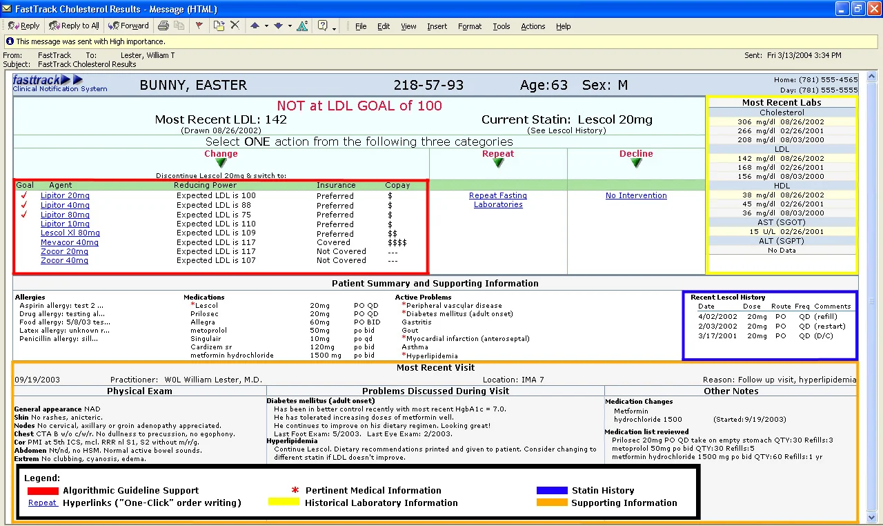Click patient name 'BUNNY, EASTER'
The image size is (883, 526).
pos(193,86)
